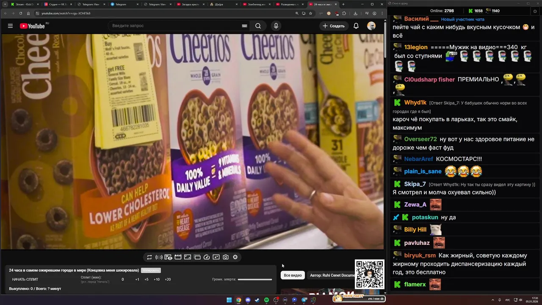This screenshot has height=305, width=542.
Task: Add +1 minute to split
Action: pos(137,280)
